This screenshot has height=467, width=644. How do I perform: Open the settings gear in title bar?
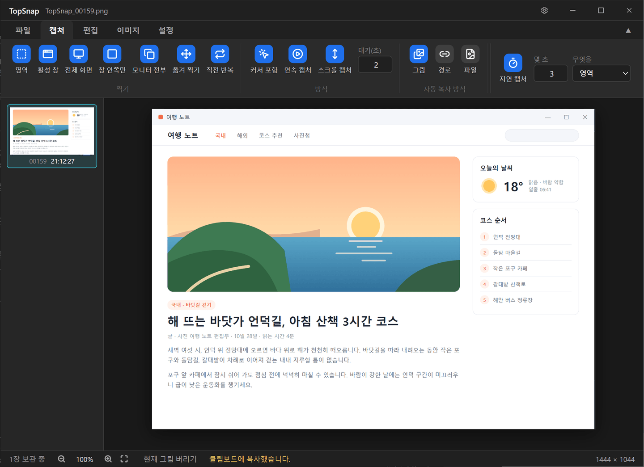[544, 10]
